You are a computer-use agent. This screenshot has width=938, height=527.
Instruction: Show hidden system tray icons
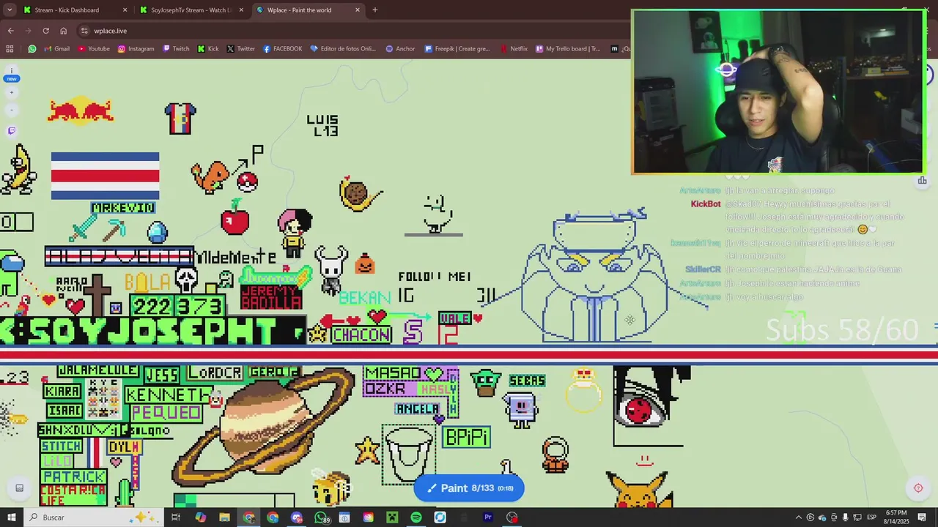tap(799, 517)
